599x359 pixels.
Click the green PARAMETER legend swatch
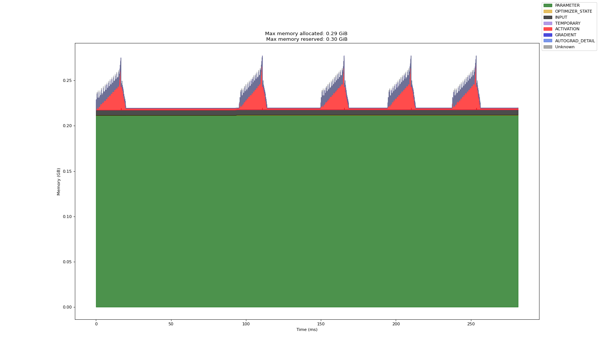pos(548,6)
